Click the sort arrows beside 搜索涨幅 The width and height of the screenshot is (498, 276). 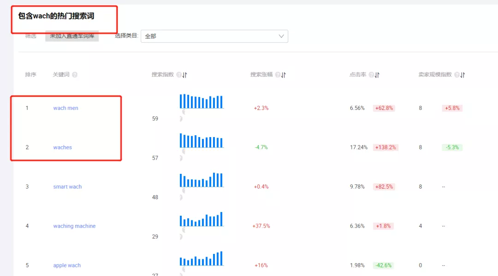pos(284,74)
